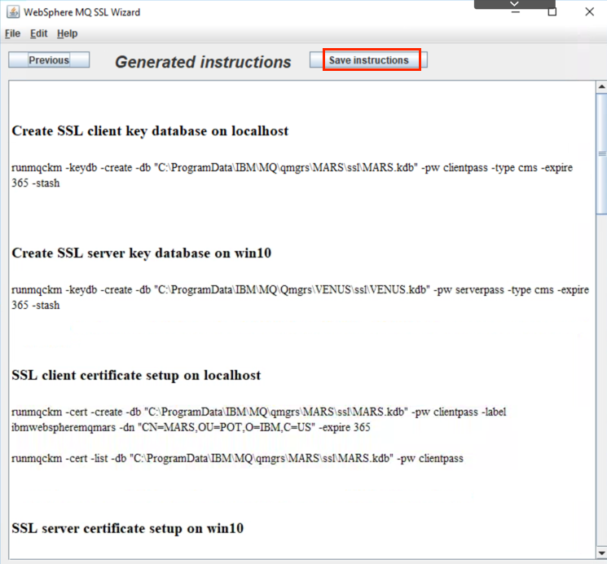Click the runmqckm -cert -list command
Viewport: 607px width, 564px height.
point(237,458)
